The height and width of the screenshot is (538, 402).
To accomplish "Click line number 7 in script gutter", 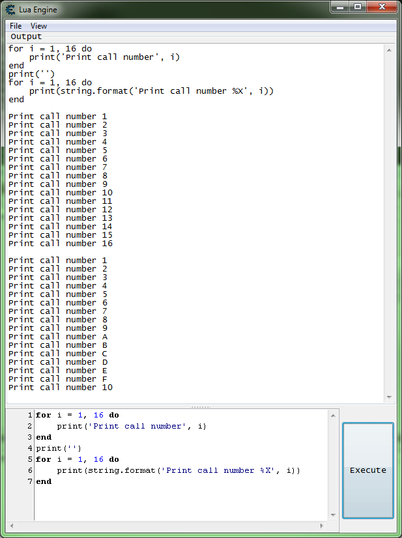I will [30, 481].
